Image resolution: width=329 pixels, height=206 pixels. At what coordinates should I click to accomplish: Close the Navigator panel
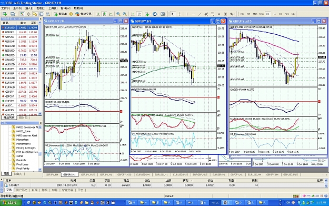[x=41, y=123]
